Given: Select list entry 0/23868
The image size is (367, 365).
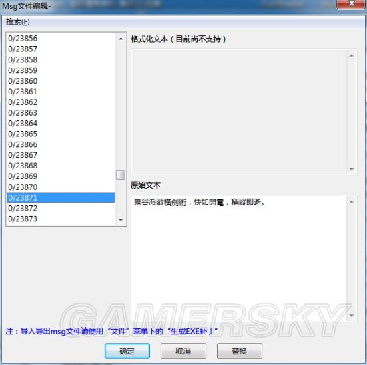Looking at the screenshot, I should point(61,166).
